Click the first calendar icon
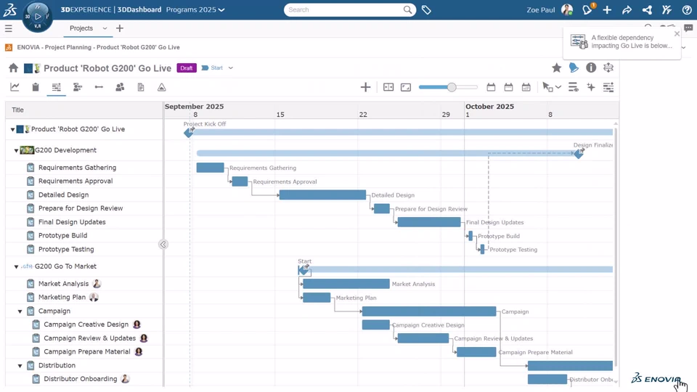 [491, 87]
